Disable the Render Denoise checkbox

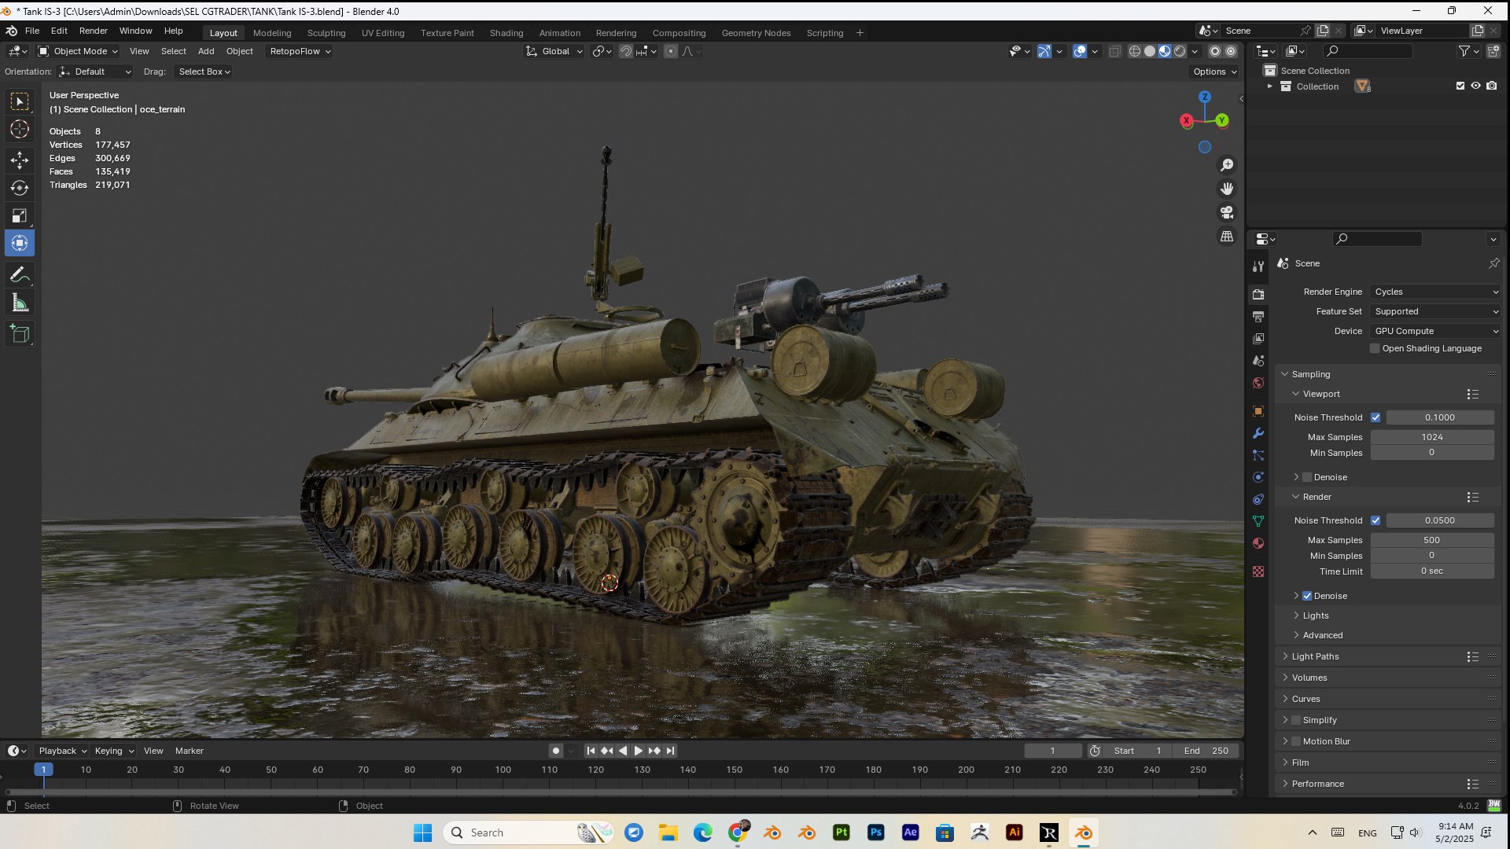coord(1307,596)
